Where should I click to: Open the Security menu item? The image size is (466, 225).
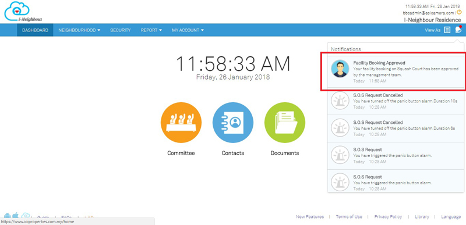pyautogui.click(x=121, y=30)
